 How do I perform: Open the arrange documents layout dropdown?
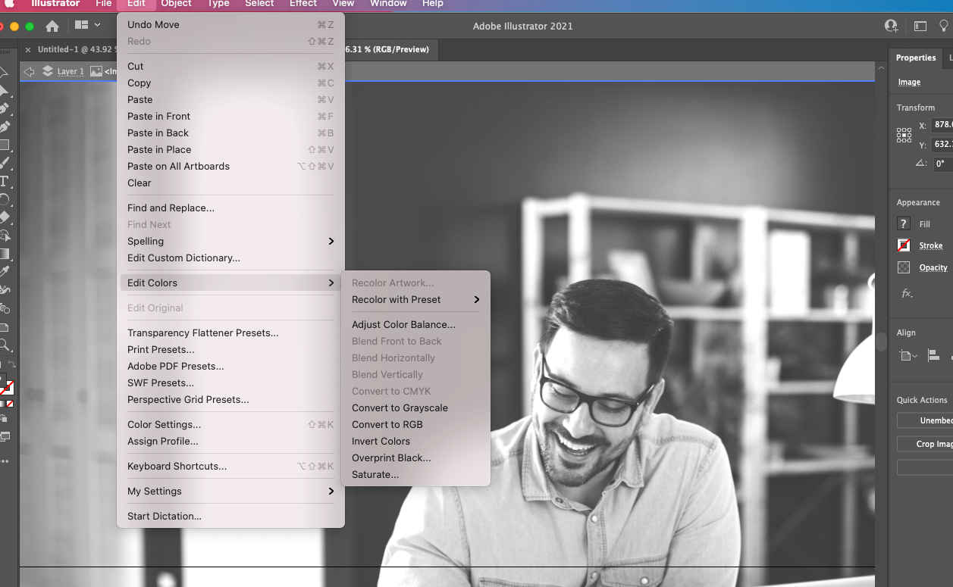88,27
